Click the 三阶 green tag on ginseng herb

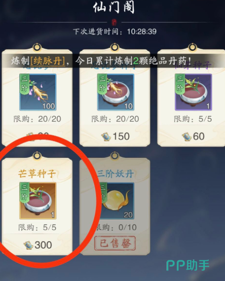[x=24, y=84]
